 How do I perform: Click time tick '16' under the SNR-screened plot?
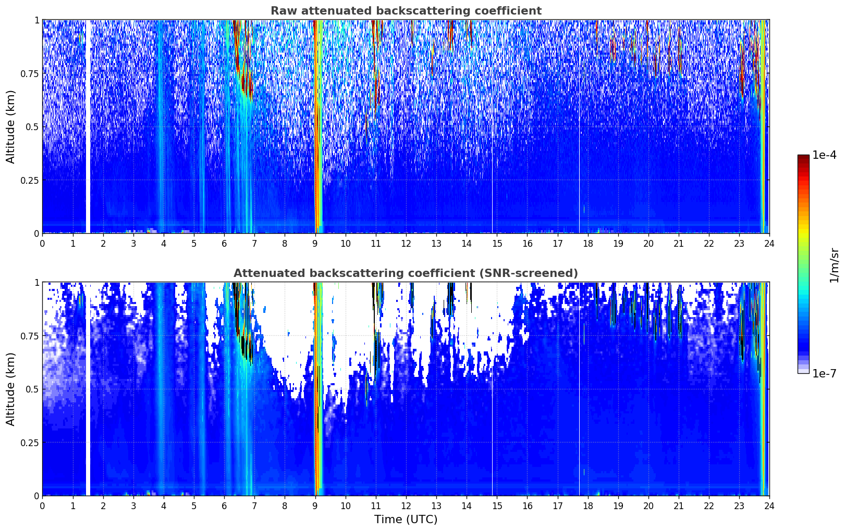point(527,505)
